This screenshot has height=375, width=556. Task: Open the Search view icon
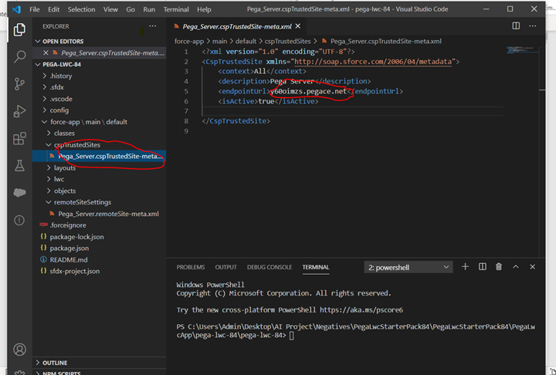[x=19, y=56]
